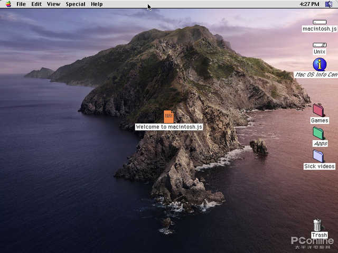Click the Trash label text
Viewport: 338px width, 253px height.
point(319,235)
